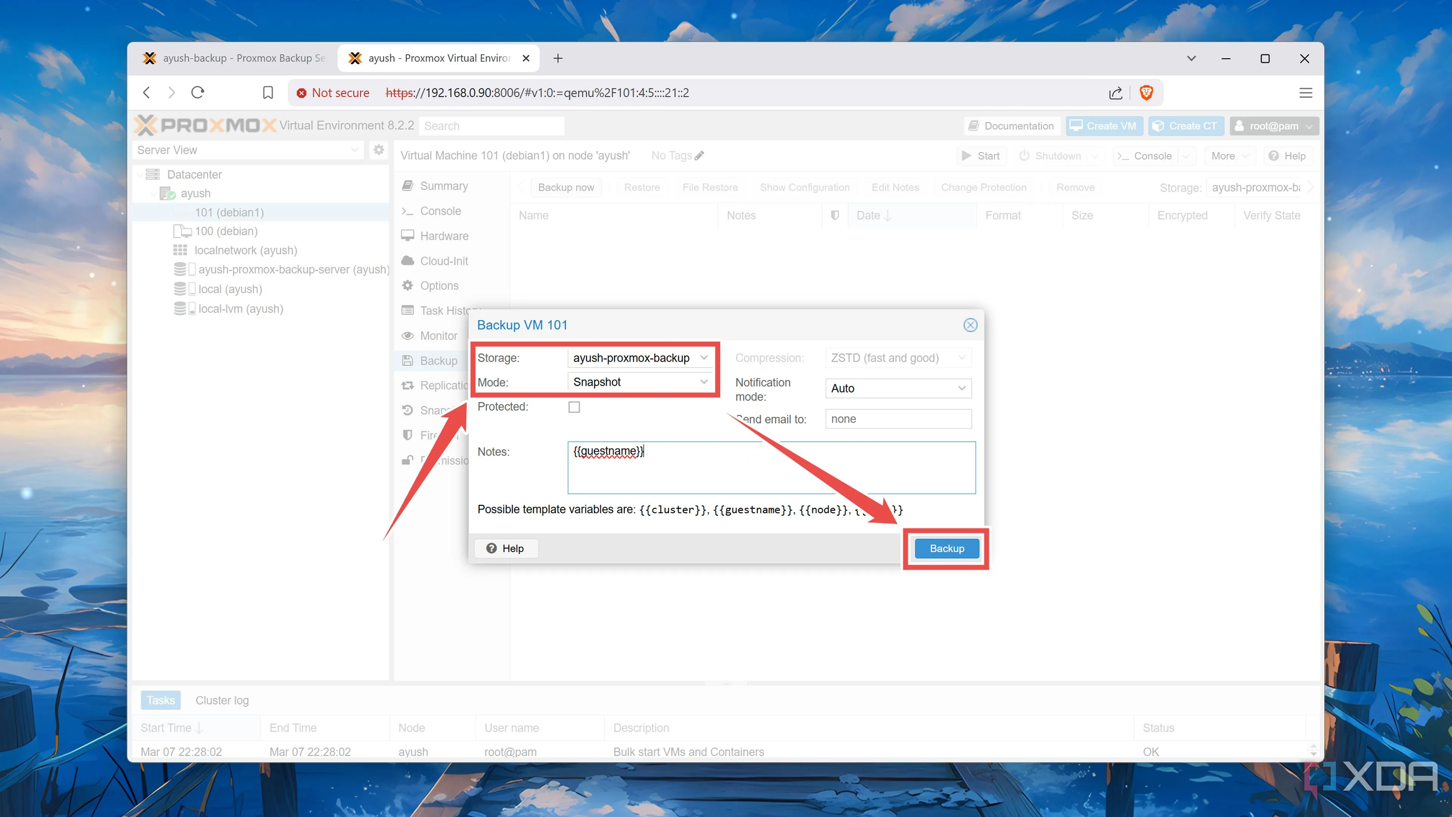Collapse the ayush node expander
This screenshot has height=817, width=1452.
coord(153,193)
